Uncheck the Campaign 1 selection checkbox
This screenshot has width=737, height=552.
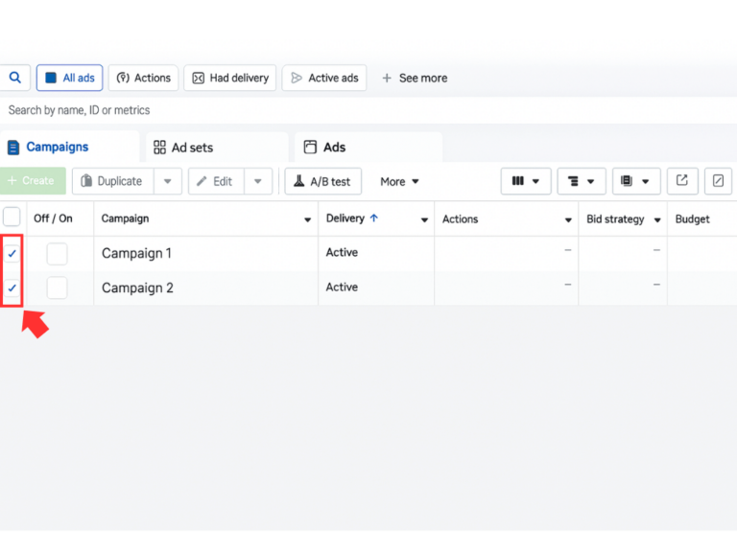point(12,253)
